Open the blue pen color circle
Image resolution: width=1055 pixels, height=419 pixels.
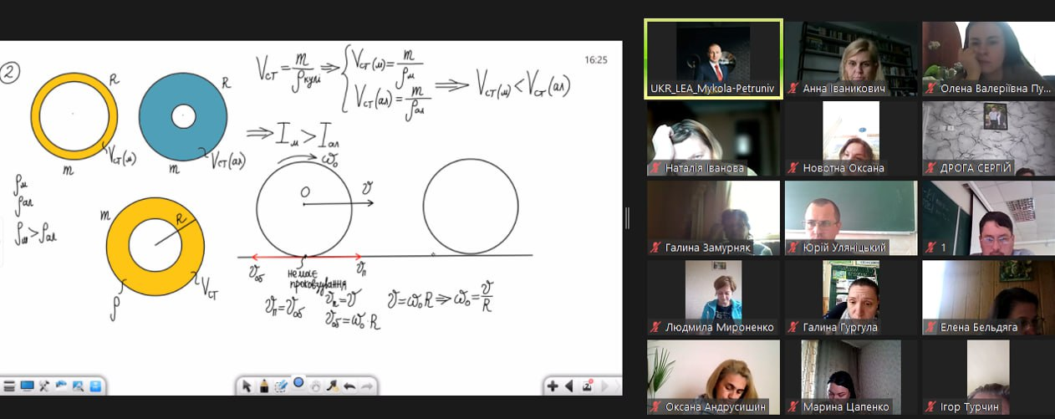point(298,383)
